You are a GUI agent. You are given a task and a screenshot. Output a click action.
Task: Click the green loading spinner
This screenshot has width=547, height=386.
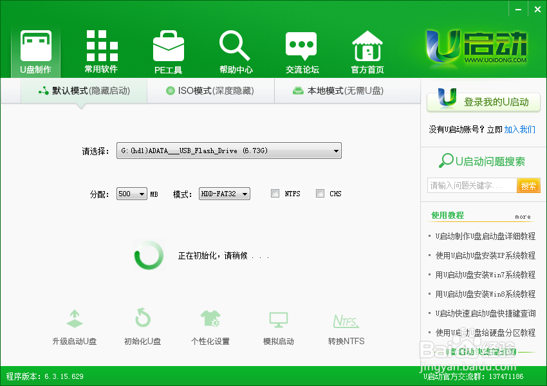[149, 255]
